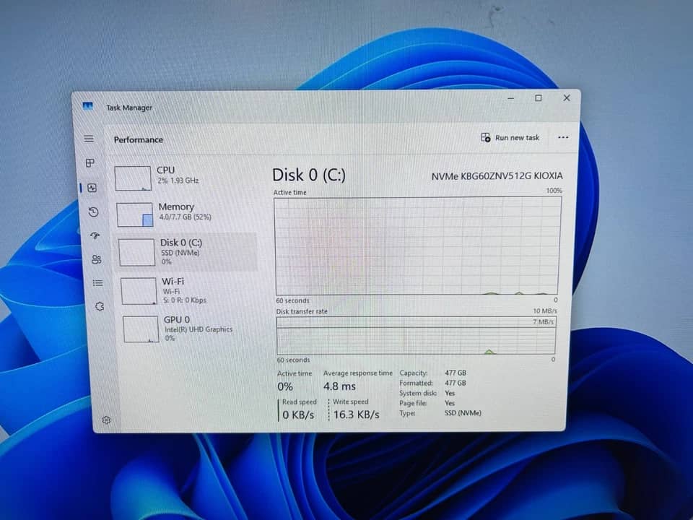This screenshot has height=520, width=693.
Task: Click Run new task button
Action: [510, 137]
